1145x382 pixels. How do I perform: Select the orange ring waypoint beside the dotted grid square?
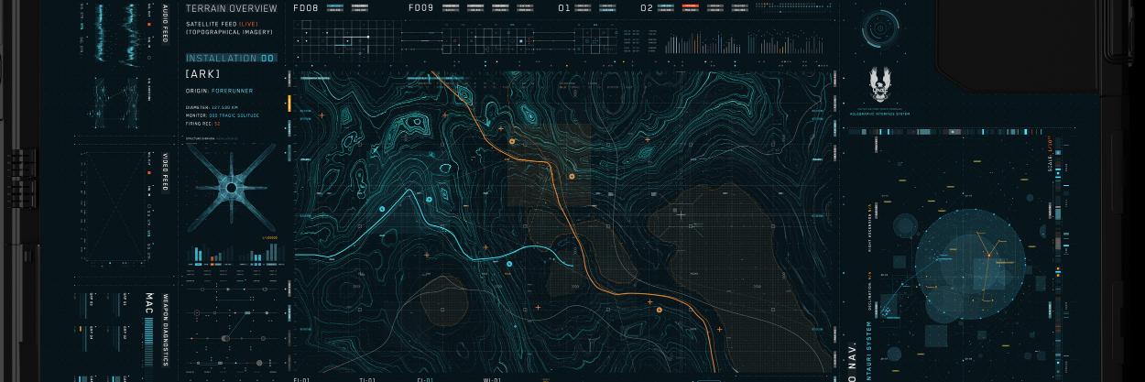point(572,176)
